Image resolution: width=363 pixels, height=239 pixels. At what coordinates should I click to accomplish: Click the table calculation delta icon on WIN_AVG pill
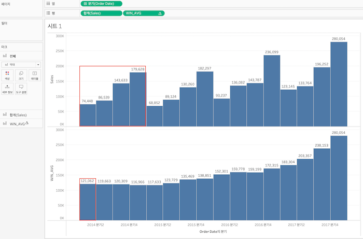160,13
